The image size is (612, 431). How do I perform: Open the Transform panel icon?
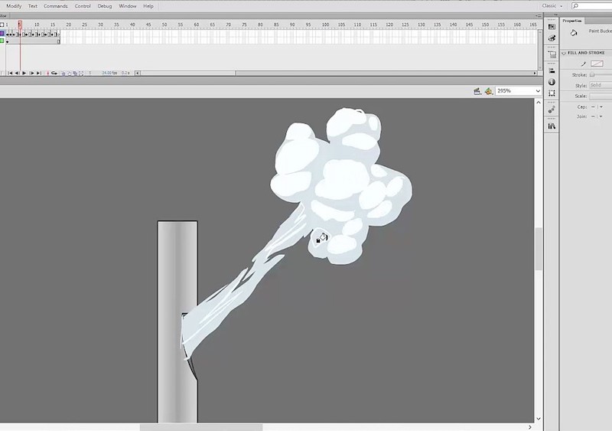point(552,93)
